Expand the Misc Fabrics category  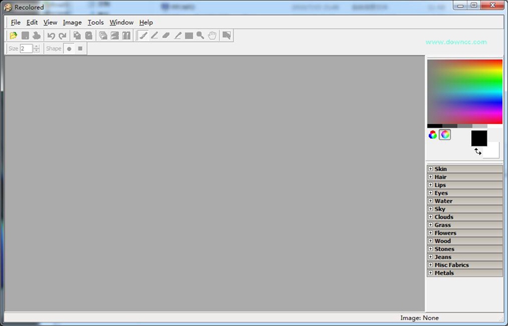430,265
